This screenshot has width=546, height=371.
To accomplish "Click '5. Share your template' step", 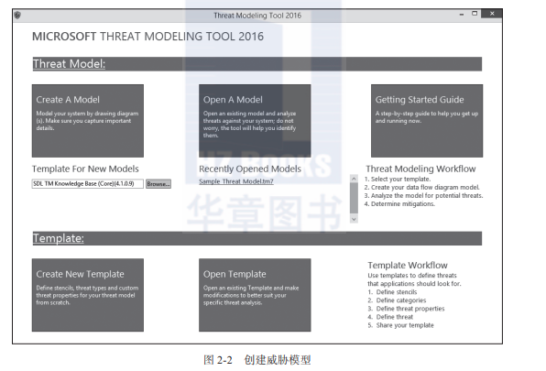I will pyautogui.click(x=400, y=325).
